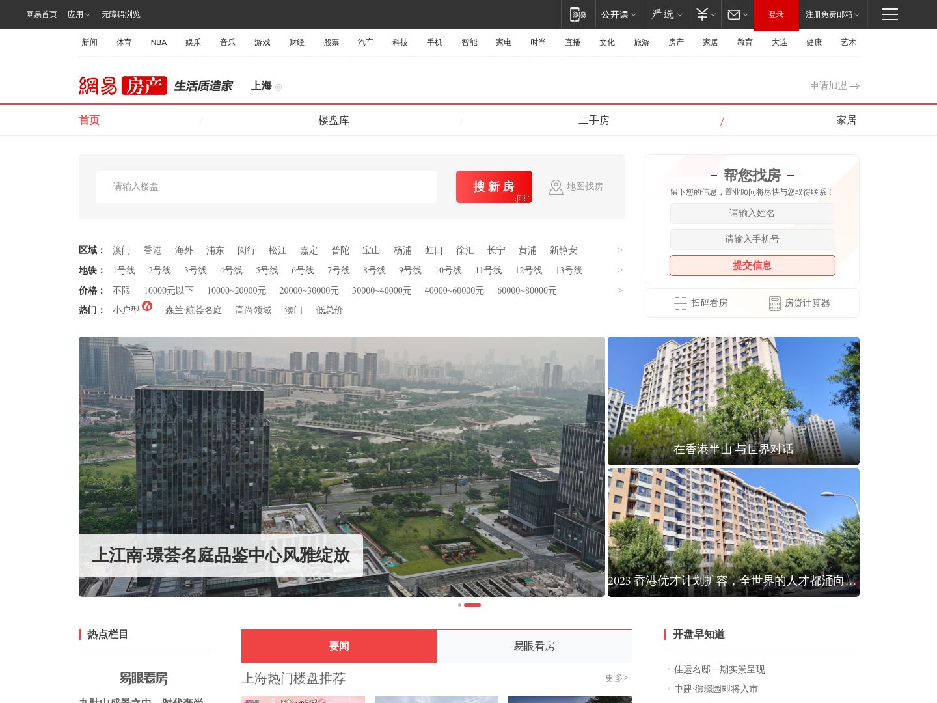Screen dimensions: 937x703
Task: Select price range 30000~40000元
Action: coord(382,291)
